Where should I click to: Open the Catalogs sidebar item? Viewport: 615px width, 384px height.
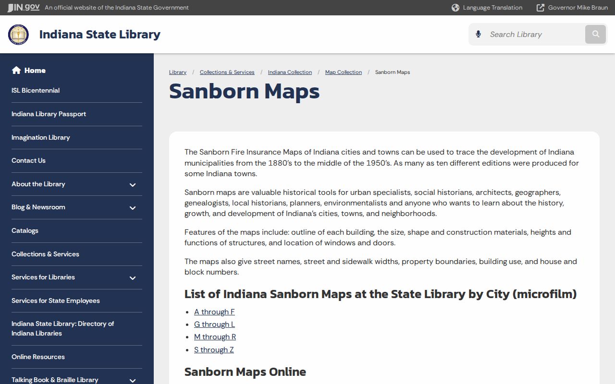coord(25,230)
